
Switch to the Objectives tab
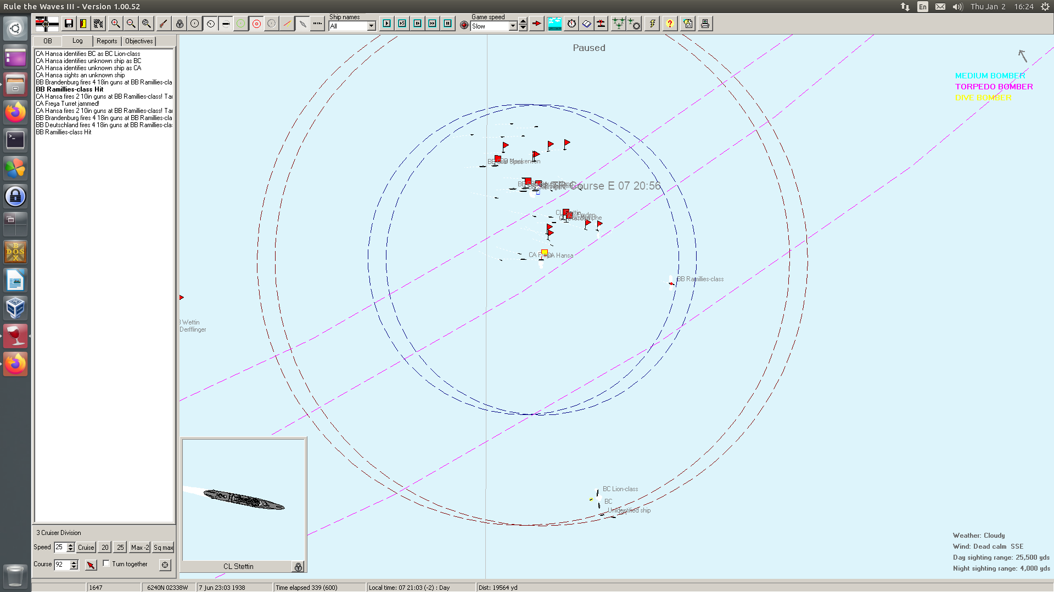(139, 41)
